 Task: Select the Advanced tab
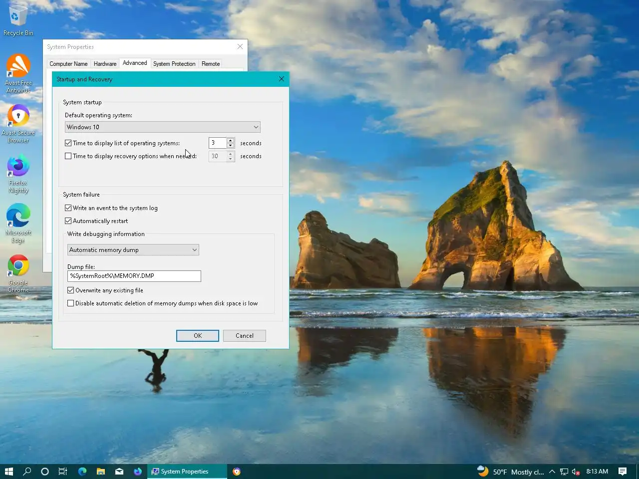click(x=135, y=63)
